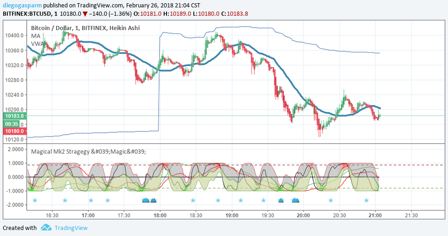Screen dimensions: 448x236
Task: Click the Magical Mk2 Stragegy indicator title
Action: [x=88, y=152]
